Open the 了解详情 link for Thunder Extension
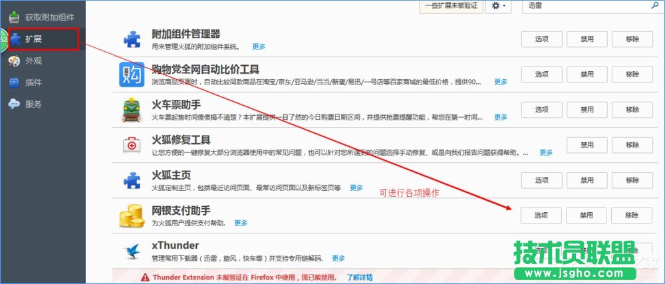This screenshot has width=665, height=284. (359, 277)
